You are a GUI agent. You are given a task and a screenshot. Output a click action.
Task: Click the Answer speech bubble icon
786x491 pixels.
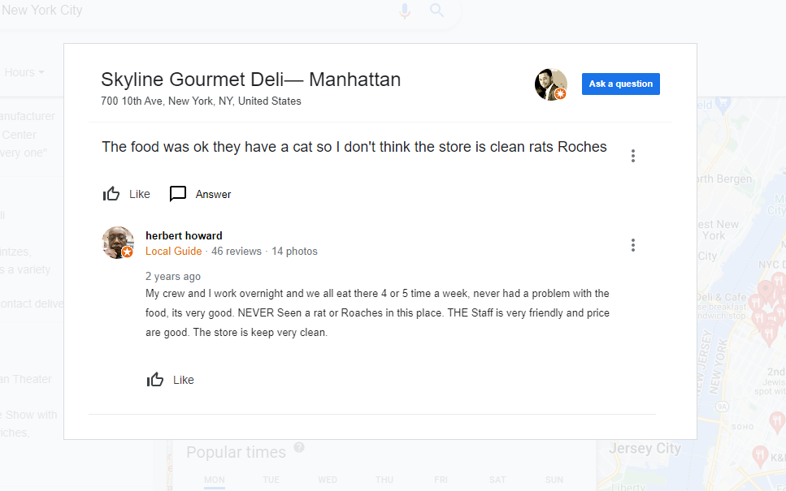[178, 194]
